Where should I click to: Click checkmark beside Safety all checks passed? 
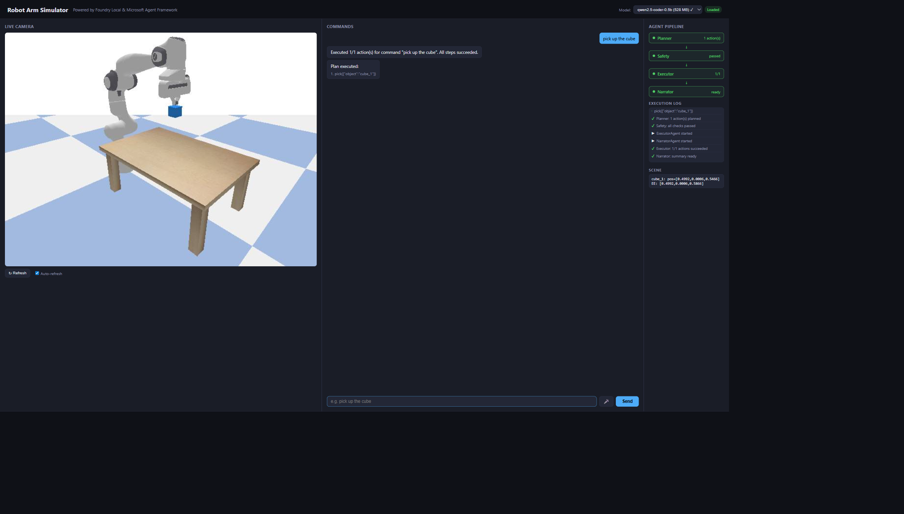click(653, 126)
